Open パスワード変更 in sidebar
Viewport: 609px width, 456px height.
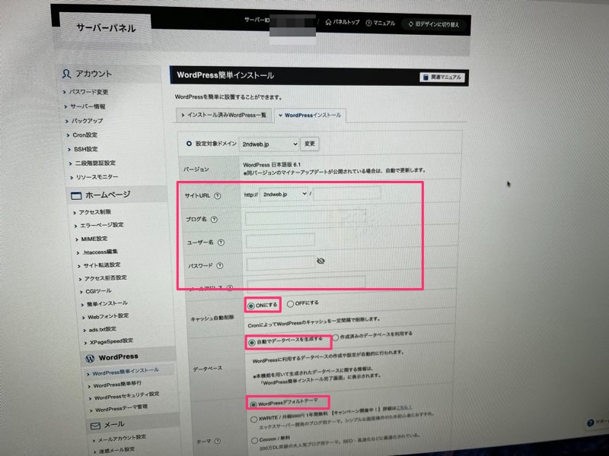[88, 92]
